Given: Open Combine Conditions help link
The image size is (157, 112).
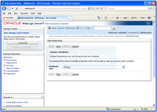Looking at the screenshot, I should [x=13, y=106].
